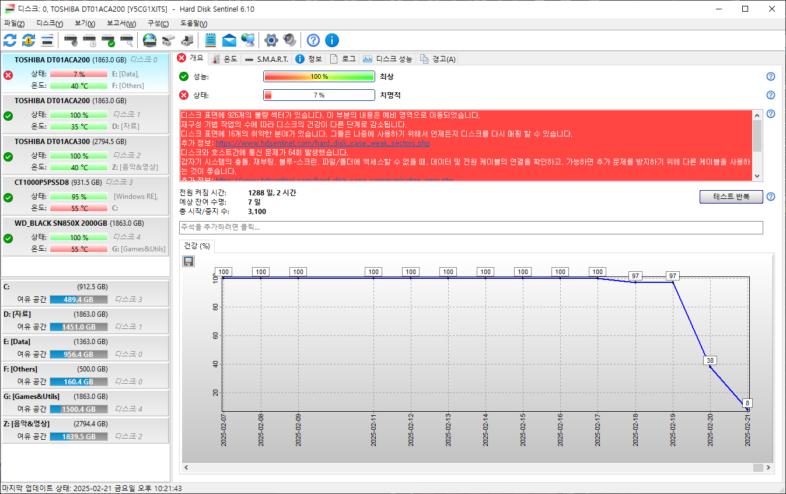Click the globe with monitor toolbar icon
The width and height of the screenshot is (786, 494).
248,40
